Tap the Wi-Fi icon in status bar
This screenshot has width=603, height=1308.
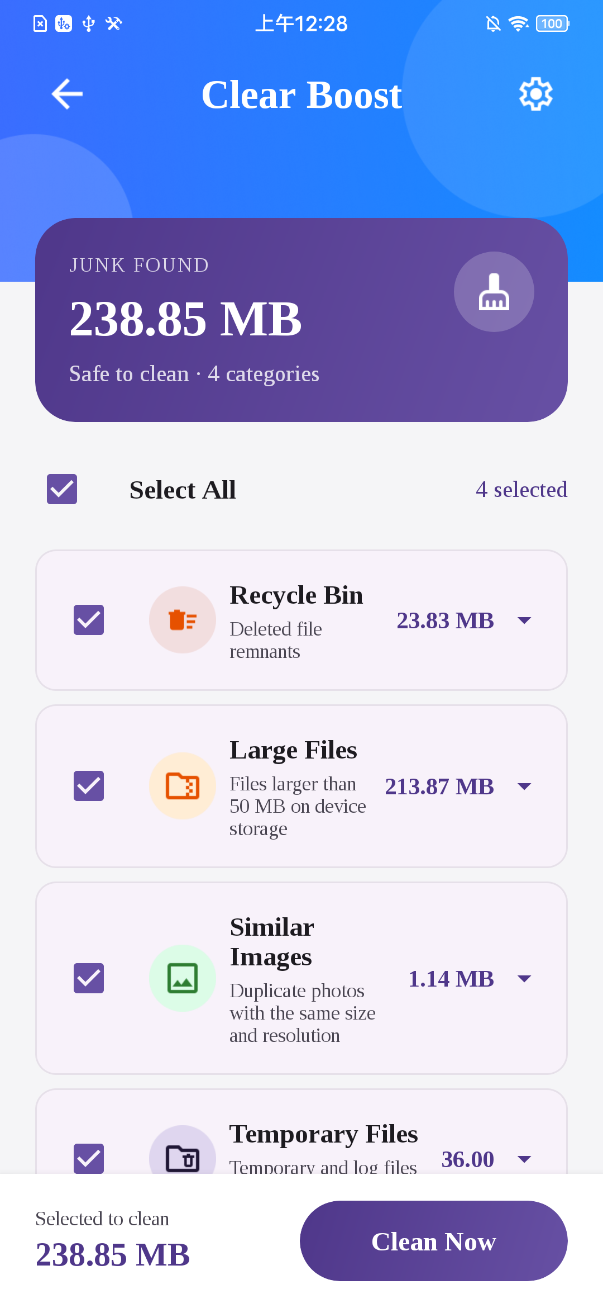[518, 23]
